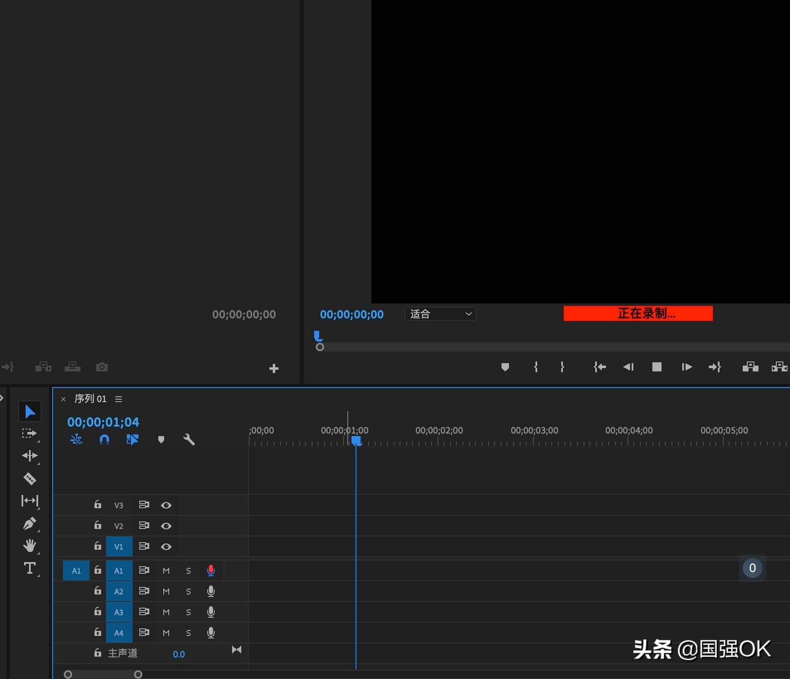
Task: Toggle lock on master track 主声道
Action: pyautogui.click(x=97, y=653)
